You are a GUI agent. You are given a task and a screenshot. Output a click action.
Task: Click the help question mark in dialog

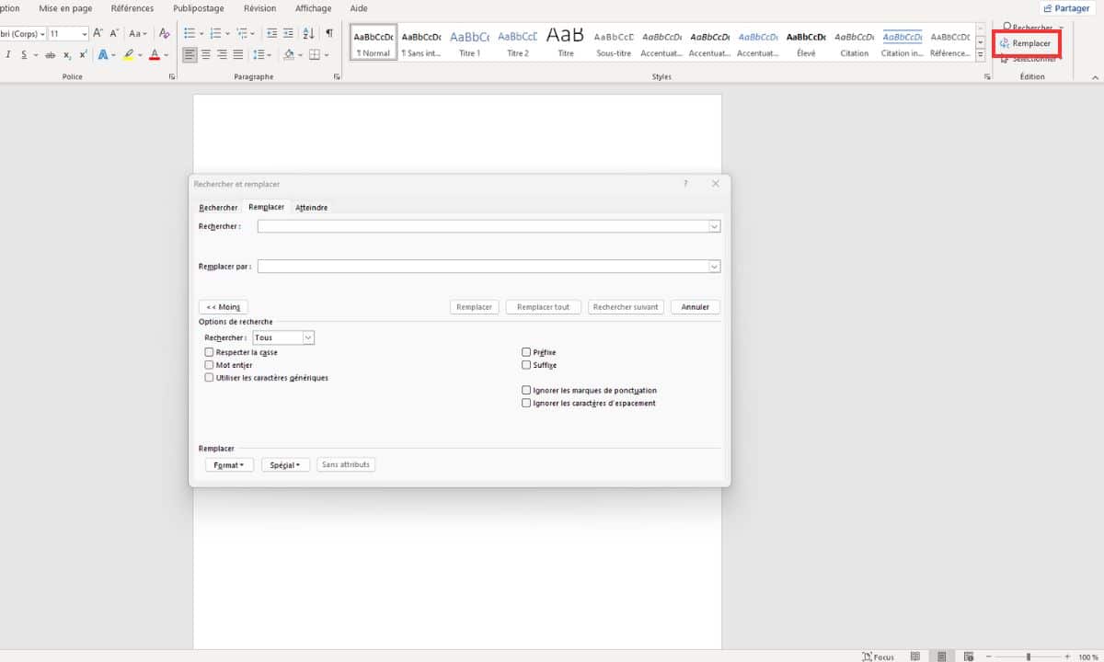coord(684,184)
